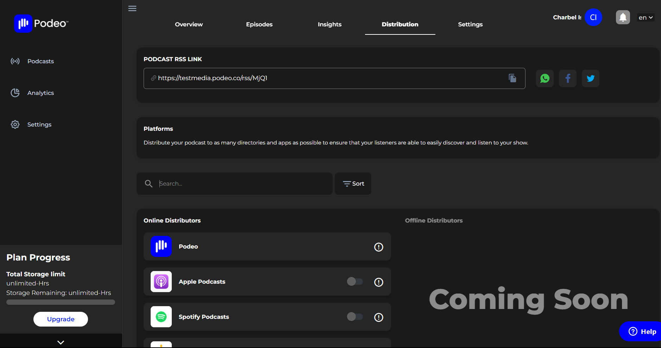Select the Distribution tab
The height and width of the screenshot is (348, 661).
click(x=400, y=24)
